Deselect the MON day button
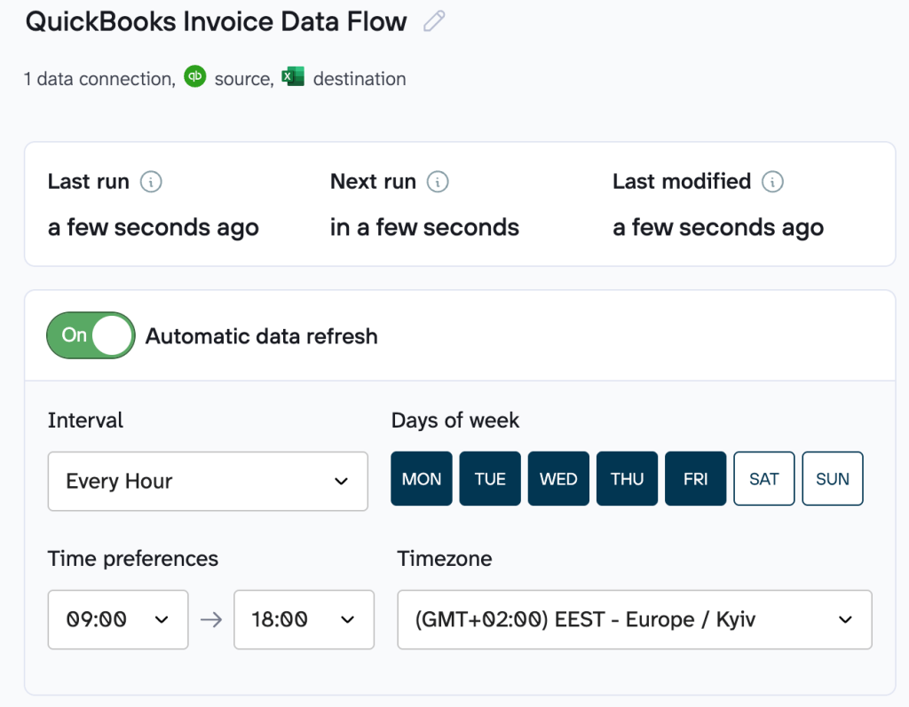The width and height of the screenshot is (909, 707). pyautogui.click(x=422, y=479)
